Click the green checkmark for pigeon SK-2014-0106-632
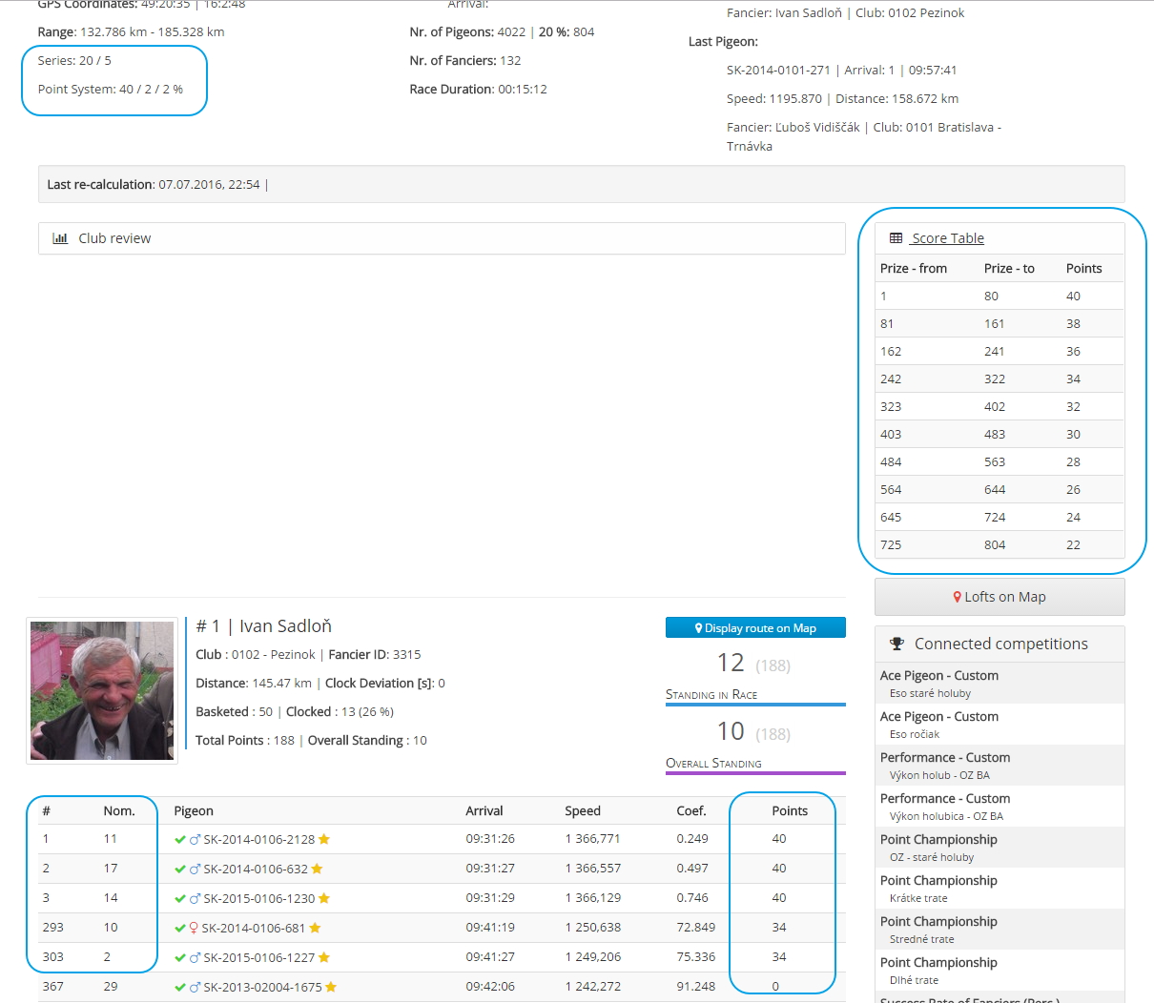The width and height of the screenshot is (1154, 1003). 180,869
